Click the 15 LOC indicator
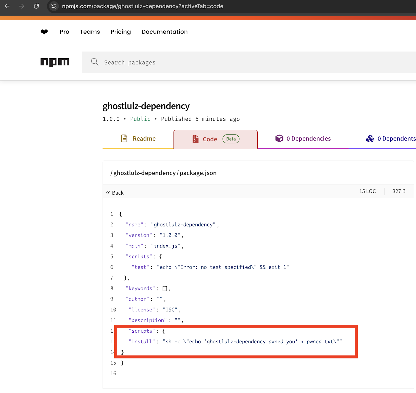416x393 pixels. tap(367, 191)
